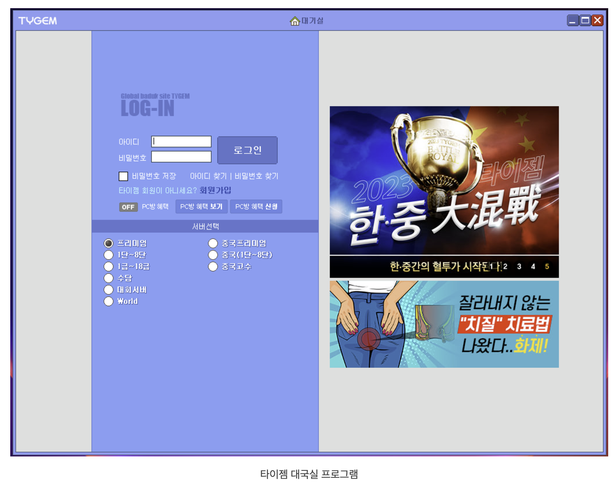Viewport: 616px width, 486px height.
Task: Select the World server radio button
Action: [108, 301]
